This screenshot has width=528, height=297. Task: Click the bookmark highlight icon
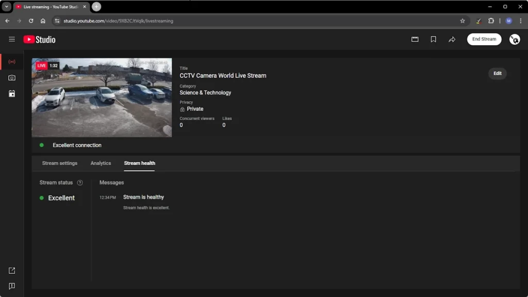tap(433, 39)
